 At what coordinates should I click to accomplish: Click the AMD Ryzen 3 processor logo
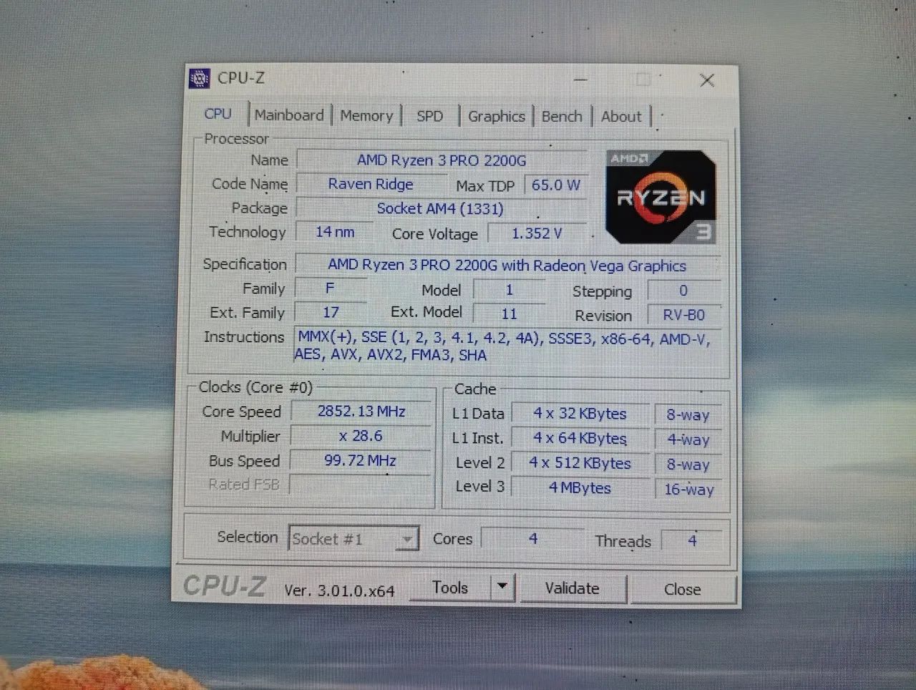[661, 197]
